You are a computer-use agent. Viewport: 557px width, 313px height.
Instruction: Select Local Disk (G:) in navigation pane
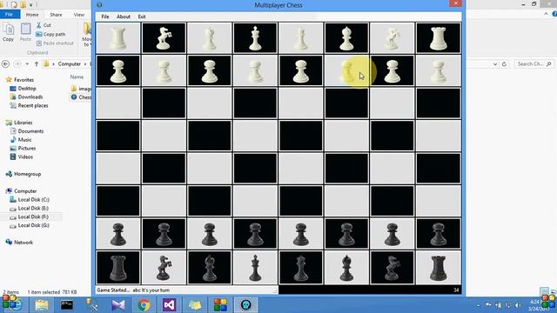point(30,225)
